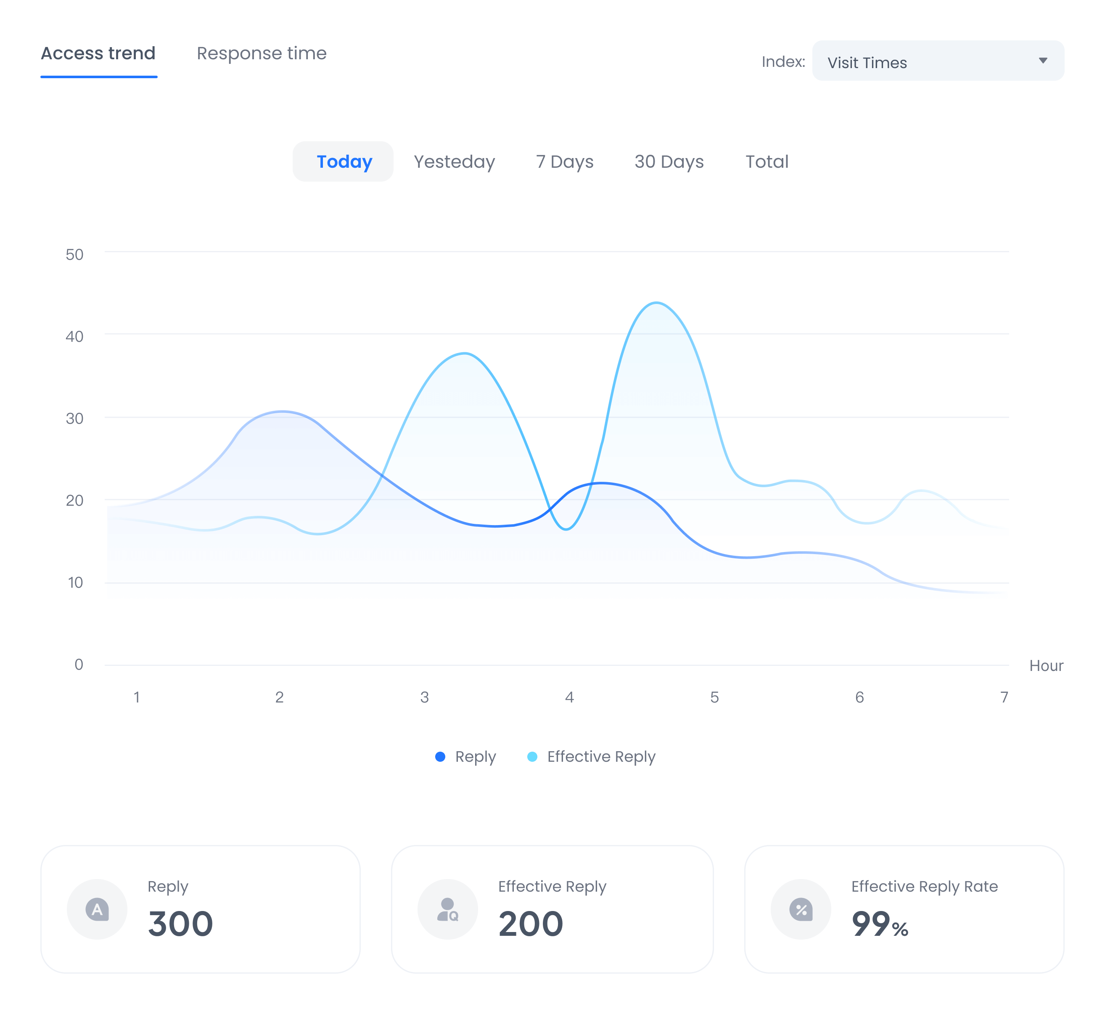Toggle the Reply legend blue dot
The height and width of the screenshot is (1014, 1105).
[440, 757]
